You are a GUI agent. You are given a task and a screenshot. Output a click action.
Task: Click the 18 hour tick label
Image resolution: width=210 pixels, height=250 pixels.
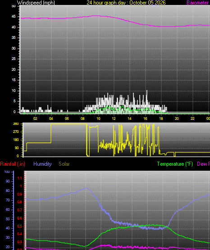[161, 118]
